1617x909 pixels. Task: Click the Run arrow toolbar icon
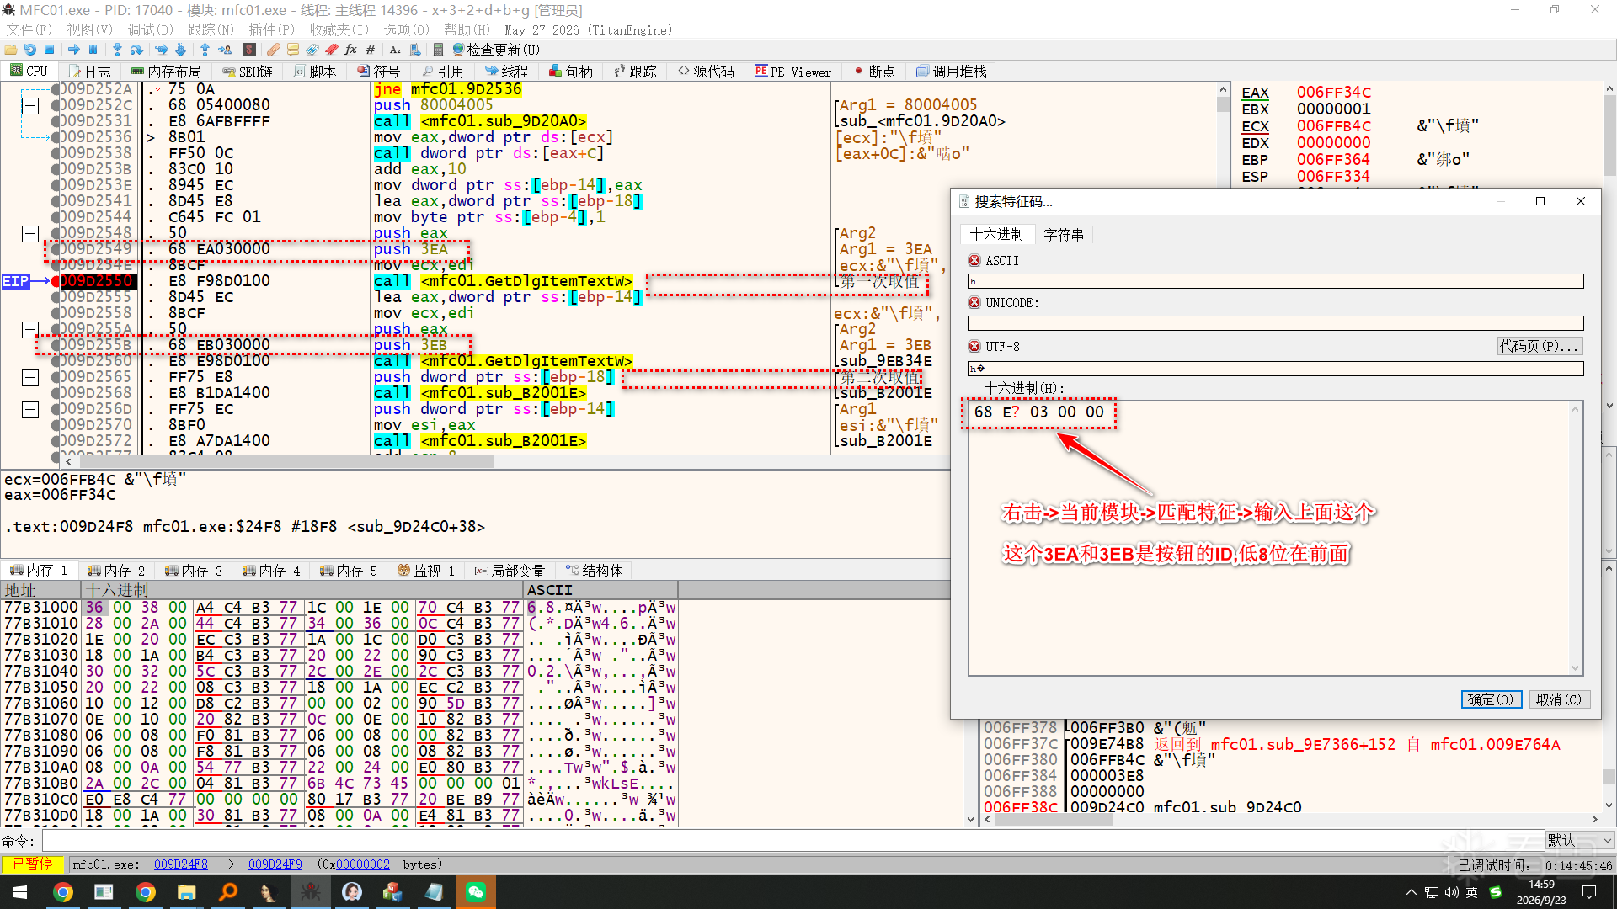tap(74, 50)
